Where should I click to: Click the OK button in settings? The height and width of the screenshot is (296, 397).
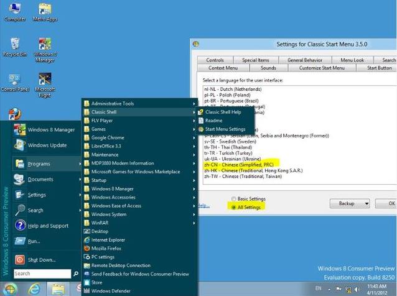click(390, 203)
